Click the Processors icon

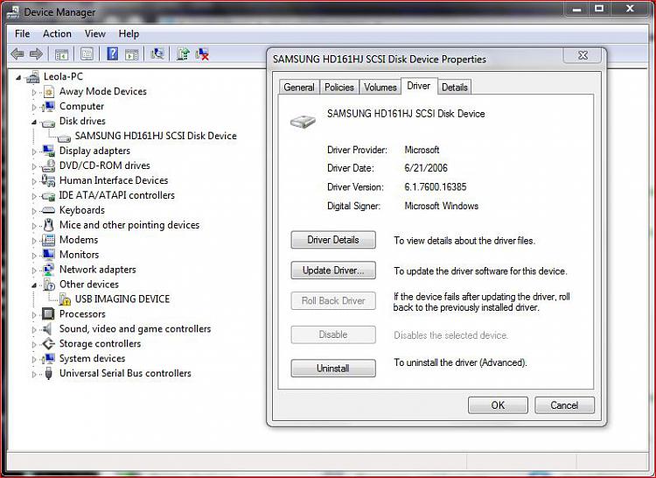point(48,314)
